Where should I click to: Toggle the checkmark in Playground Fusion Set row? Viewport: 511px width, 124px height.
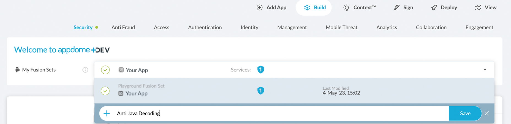point(105,91)
